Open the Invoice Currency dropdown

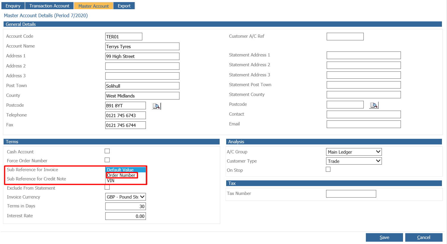pyautogui.click(x=125, y=197)
